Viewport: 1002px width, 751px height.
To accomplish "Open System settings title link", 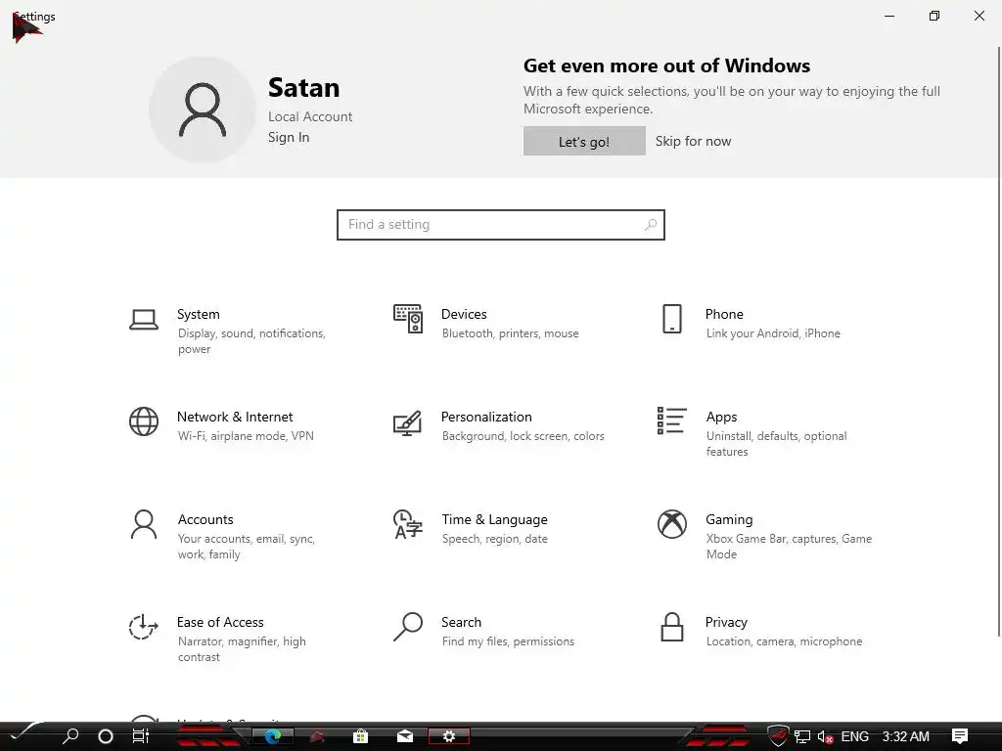I will pos(198,314).
